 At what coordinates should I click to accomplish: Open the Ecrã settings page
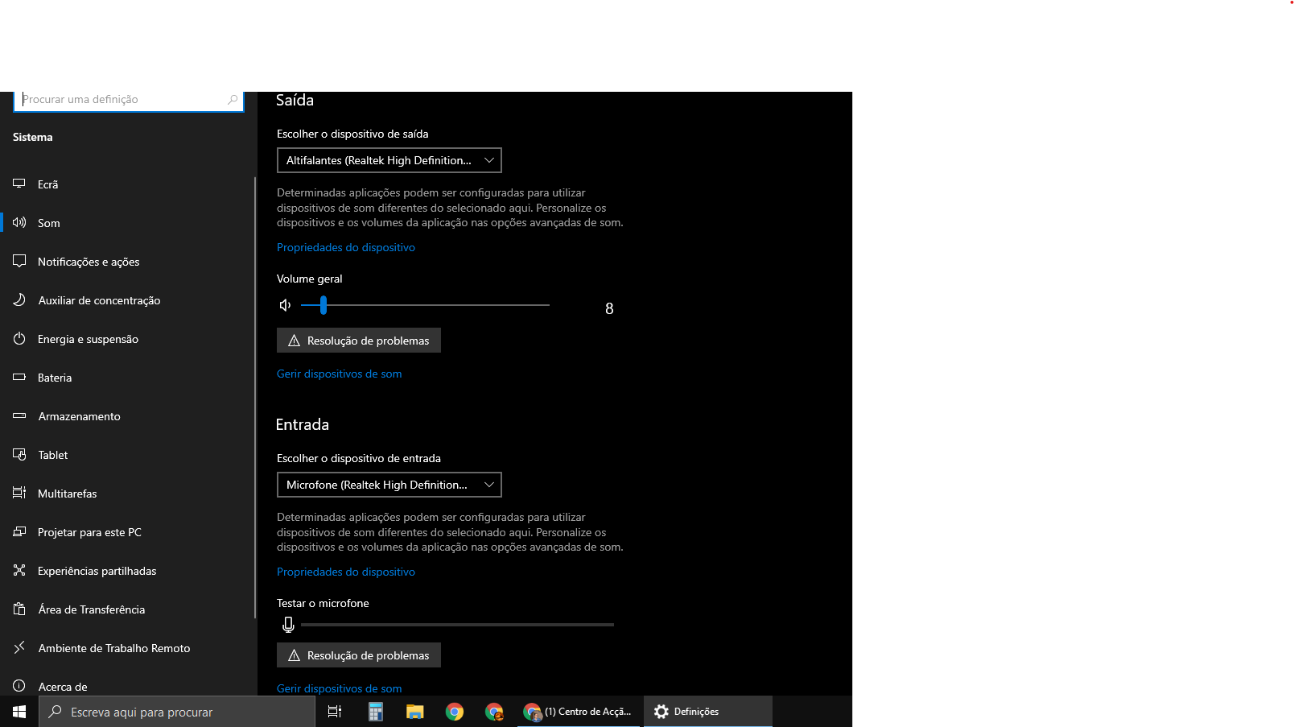pyautogui.click(x=48, y=184)
